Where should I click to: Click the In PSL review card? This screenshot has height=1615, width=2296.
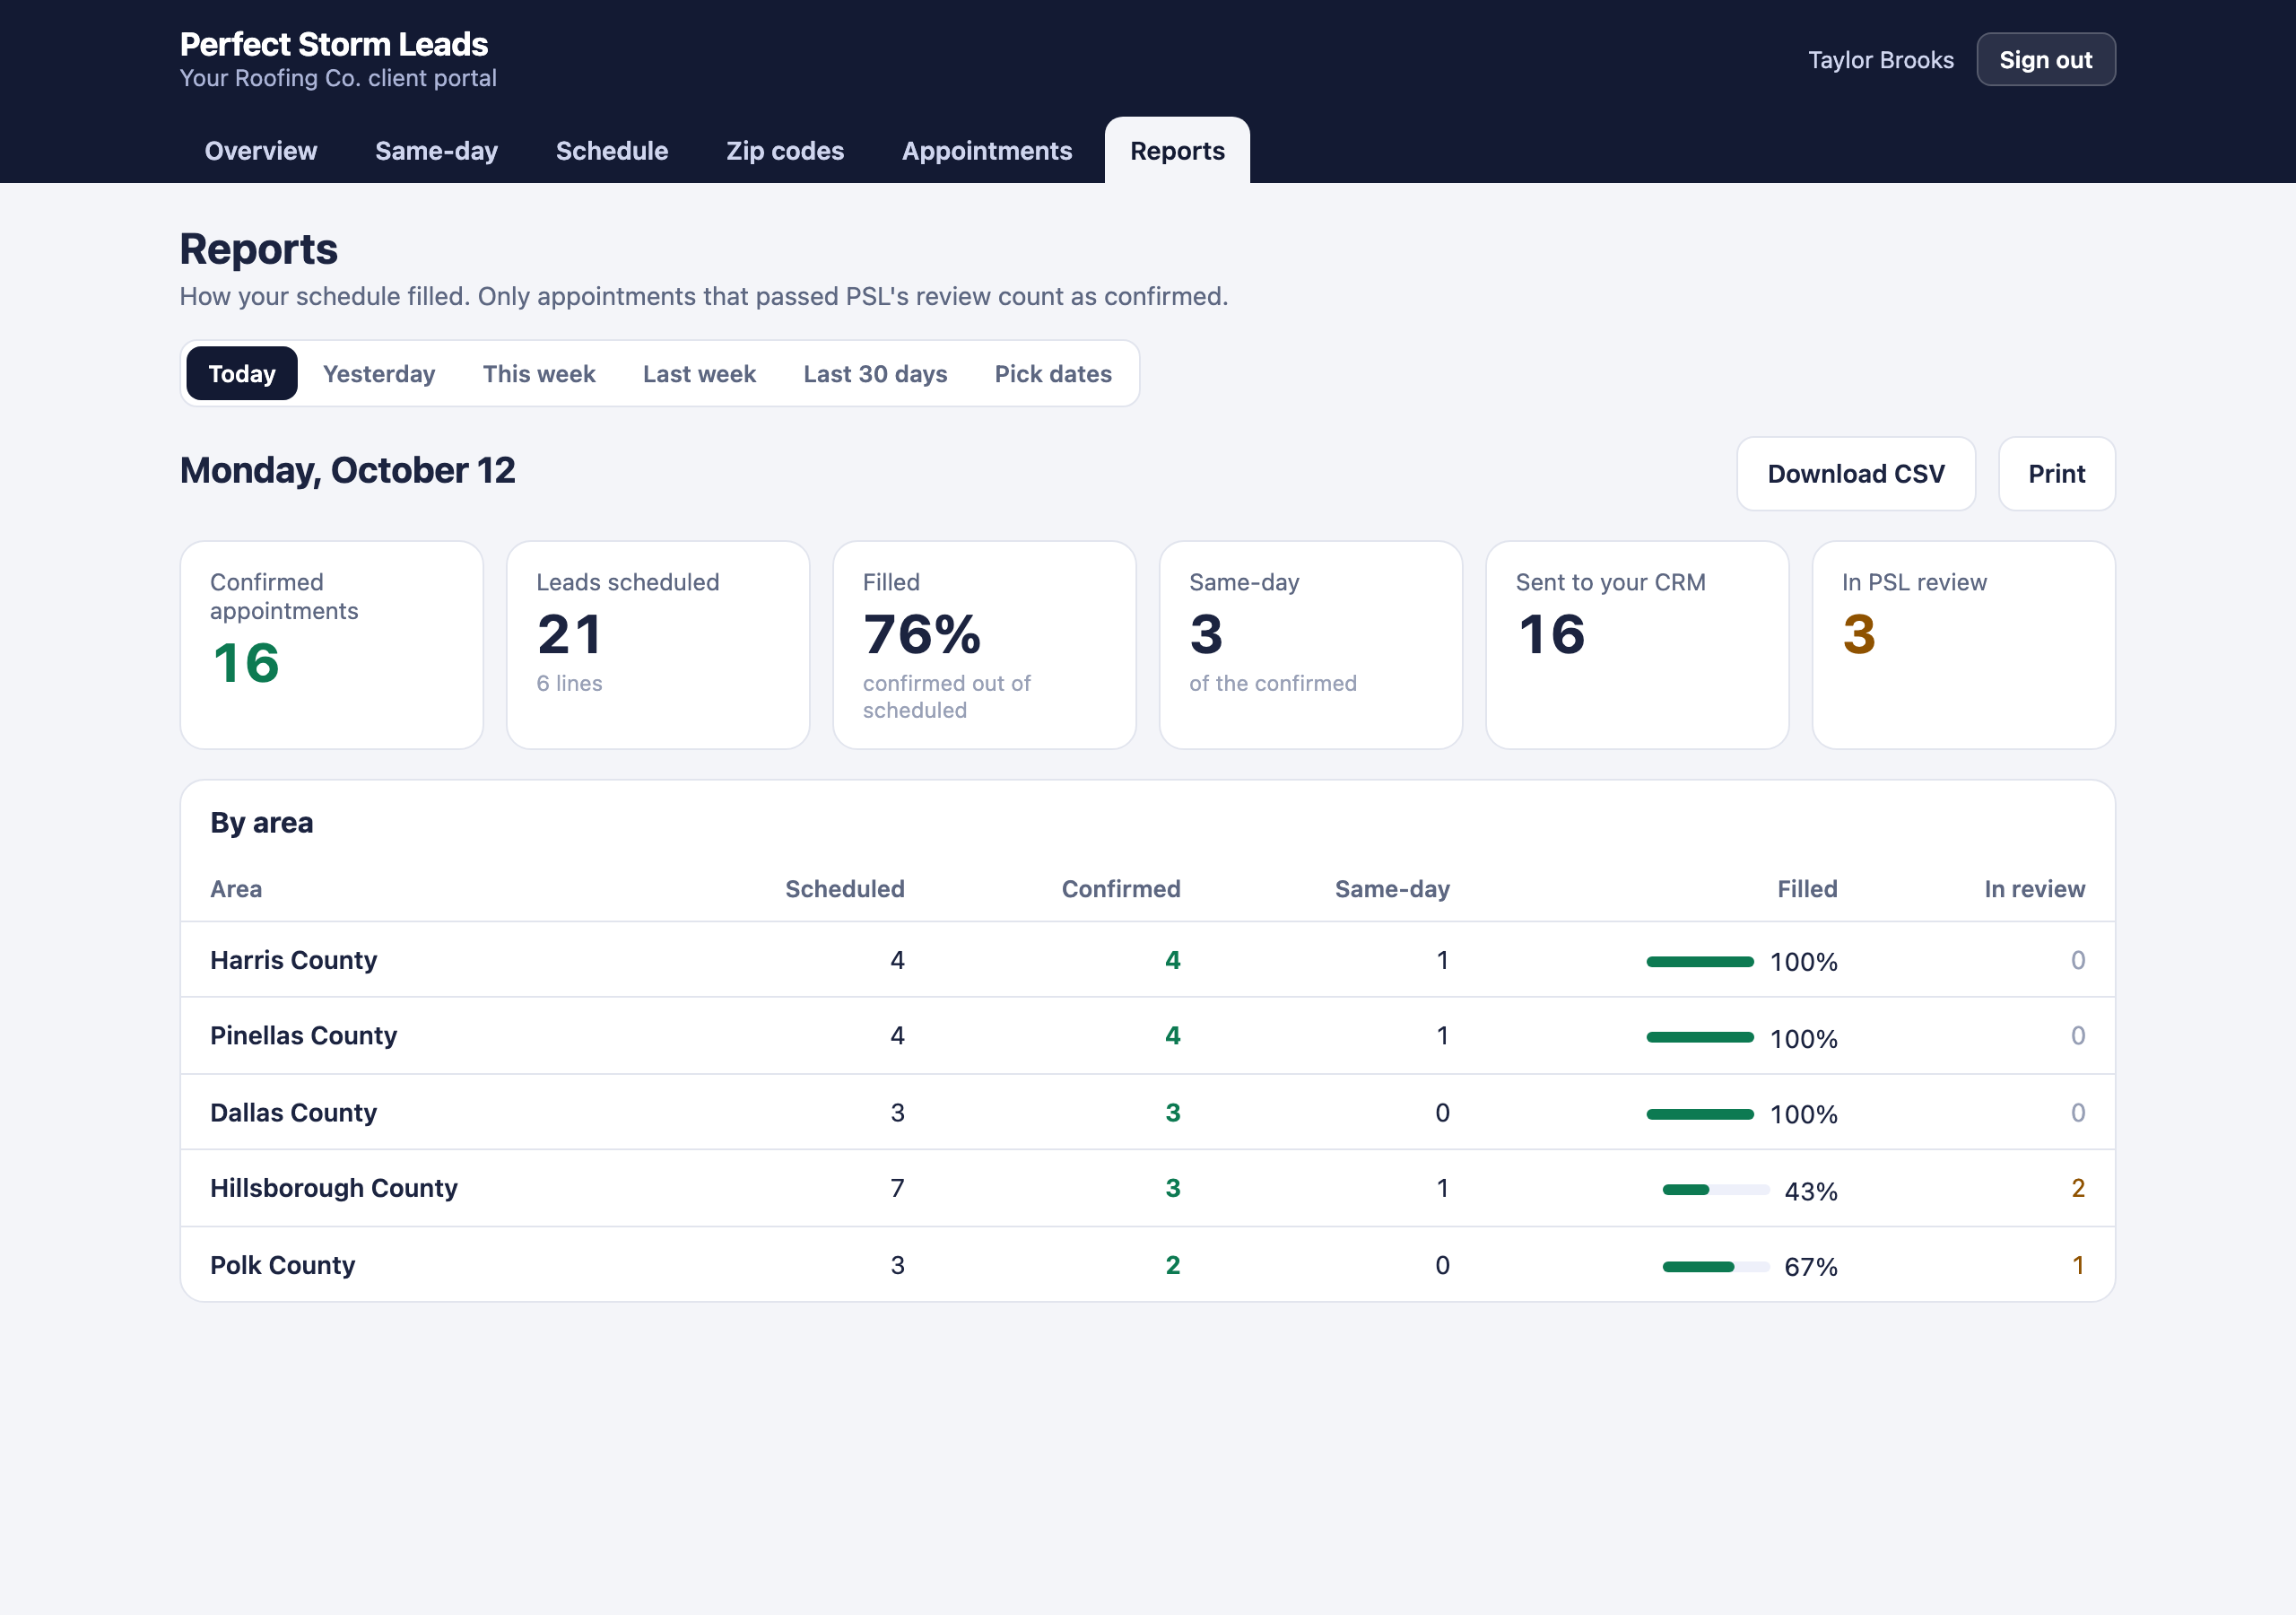(1964, 645)
